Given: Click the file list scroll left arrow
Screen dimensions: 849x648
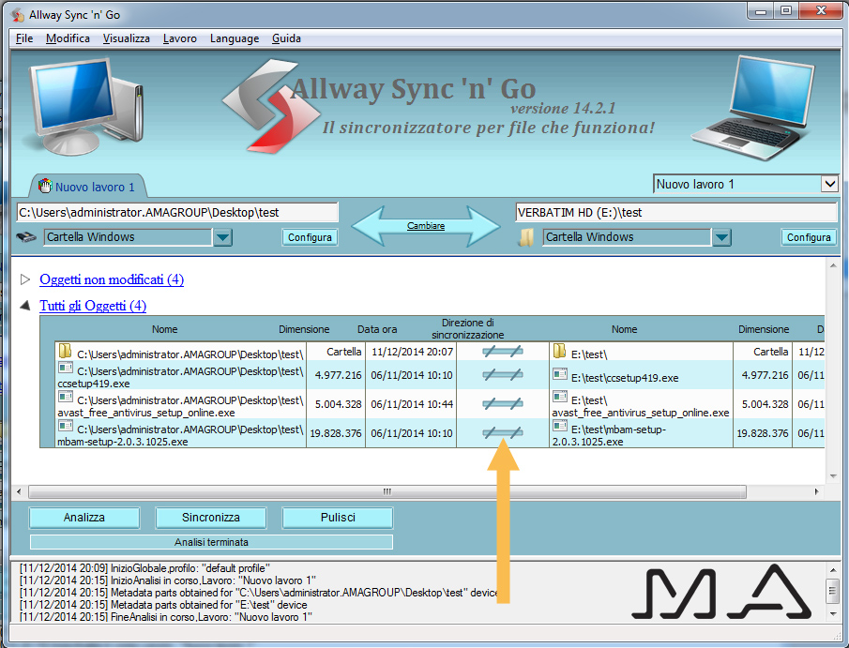Looking at the screenshot, I should [19, 491].
